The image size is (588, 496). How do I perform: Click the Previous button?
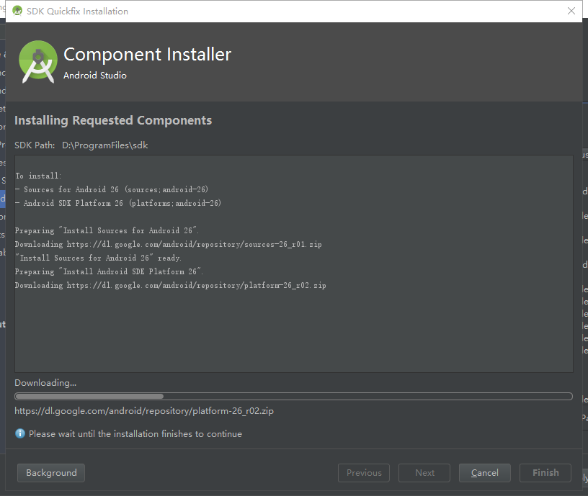(x=364, y=473)
